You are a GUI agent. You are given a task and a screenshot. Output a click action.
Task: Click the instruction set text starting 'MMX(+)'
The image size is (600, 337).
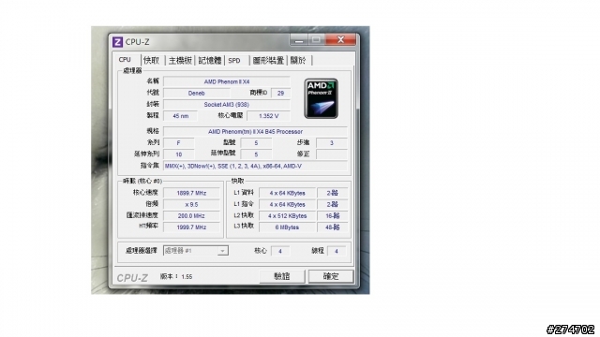(x=255, y=166)
